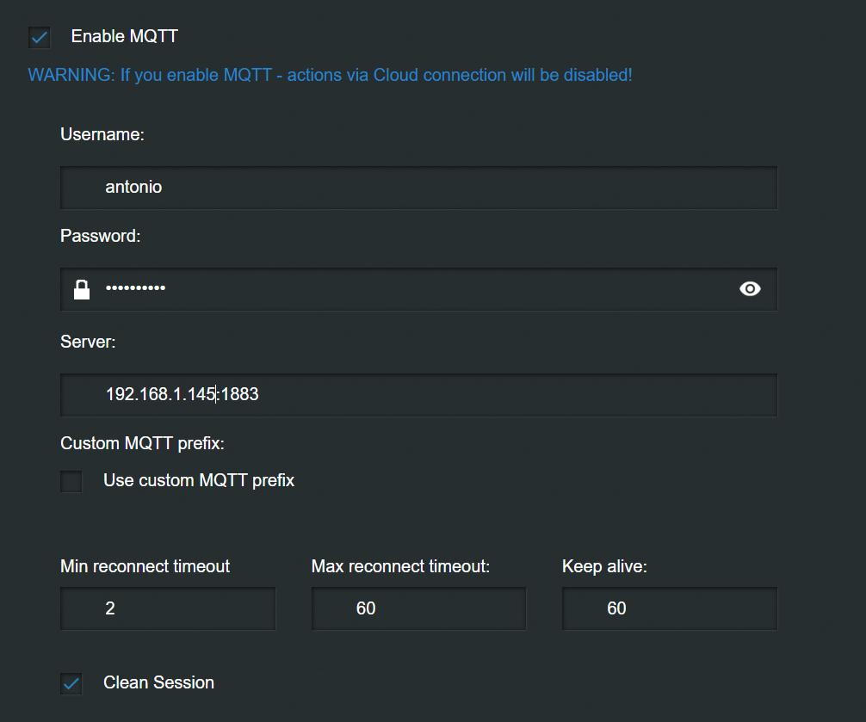866x722 pixels.
Task: Click the "Username:" field label
Action: pyautogui.click(x=102, y=134)
